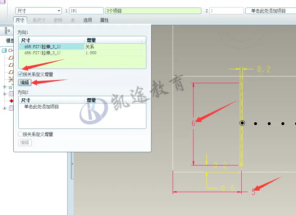This screenshot has width=296, height=215.
Task: Click 单击此处添加项目 in direction 2 list
Action: coord(41,107)
